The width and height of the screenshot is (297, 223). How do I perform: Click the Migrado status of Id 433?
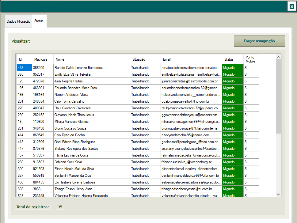pyautogui.click(x=233, y=68)
